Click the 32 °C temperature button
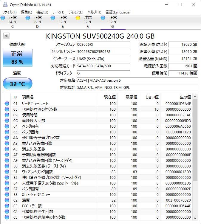This screenshot has height=224, width=201. [18, 83]
